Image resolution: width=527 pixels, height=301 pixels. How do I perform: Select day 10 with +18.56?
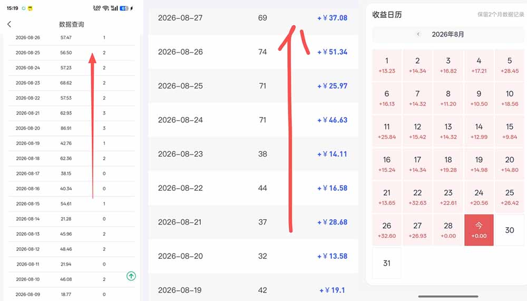(510, 98)
